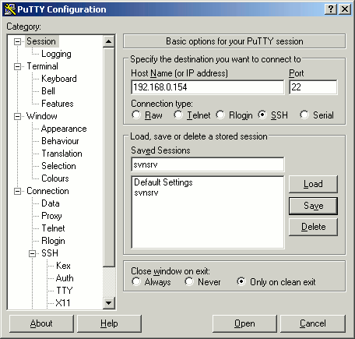Viewport: 355px width, 339px height.
Task: Open the Bell settings category
Action: (x=48, y=91)
